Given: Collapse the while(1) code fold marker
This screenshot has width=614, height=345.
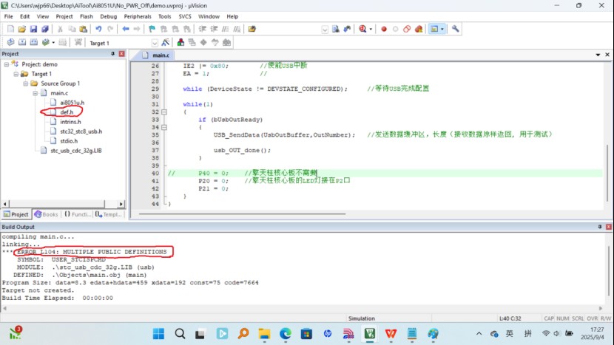Looking at the screenshot, I should point(164,112).
